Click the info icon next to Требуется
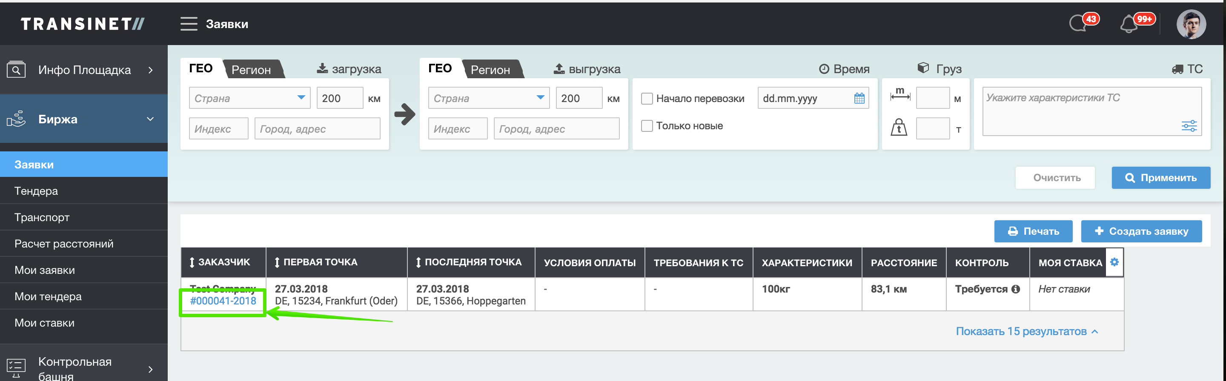Image resolution: width=1226 pixels, height=381 pixels. (1016, 289)
